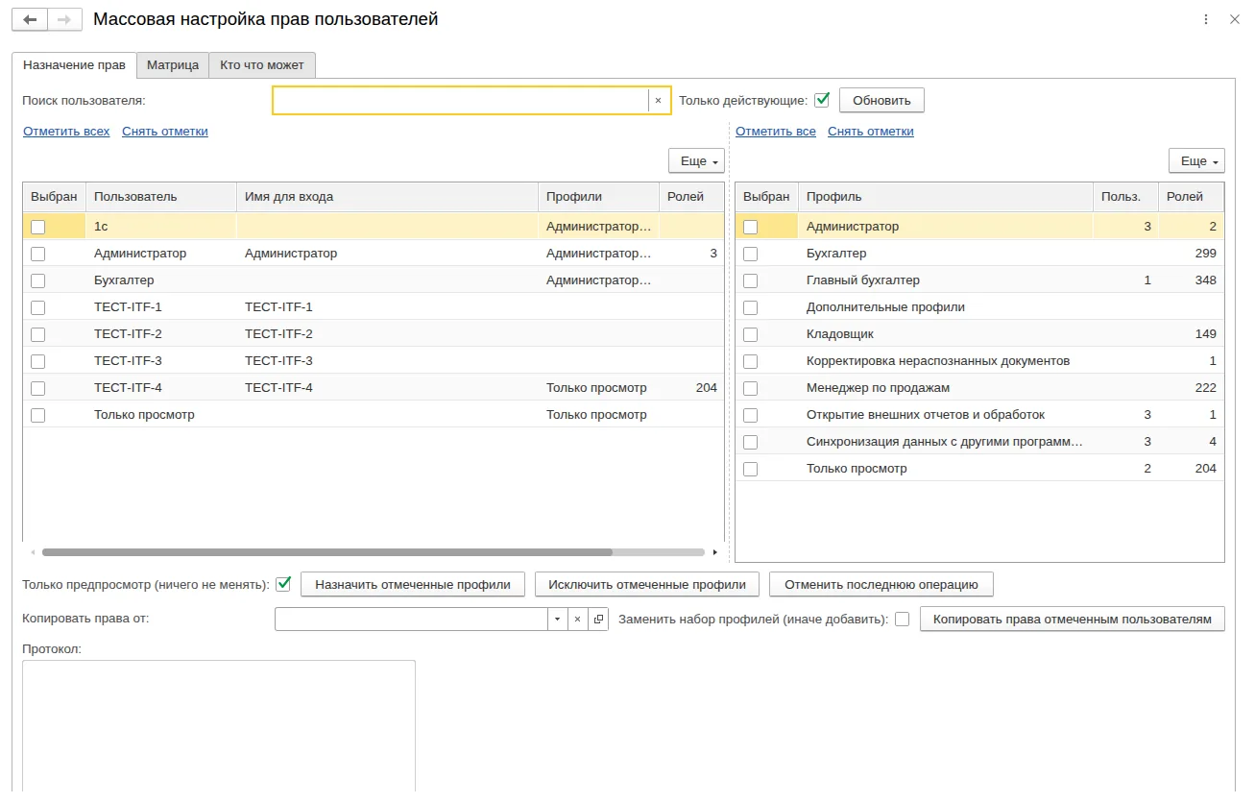Click the 'Польз.' column header
Screen dimensions: 1255x803
(x=1125, y=197)
